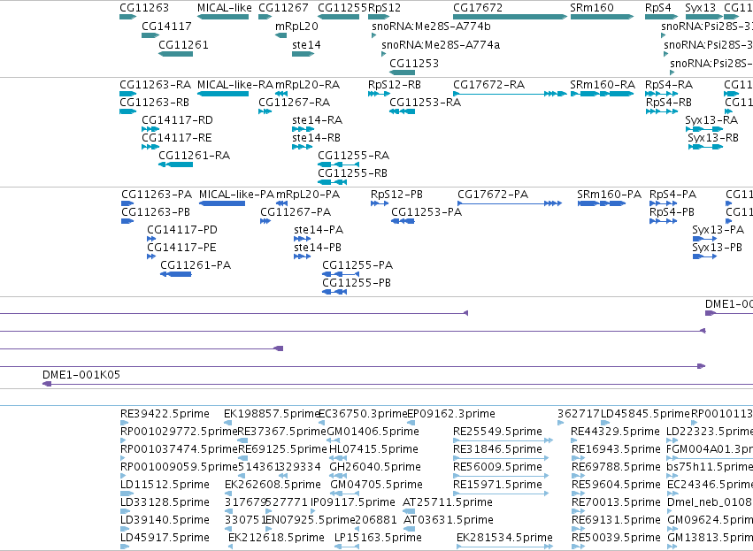
Task: Open EST RE25549.5prime
Action: tap(497, 432)
